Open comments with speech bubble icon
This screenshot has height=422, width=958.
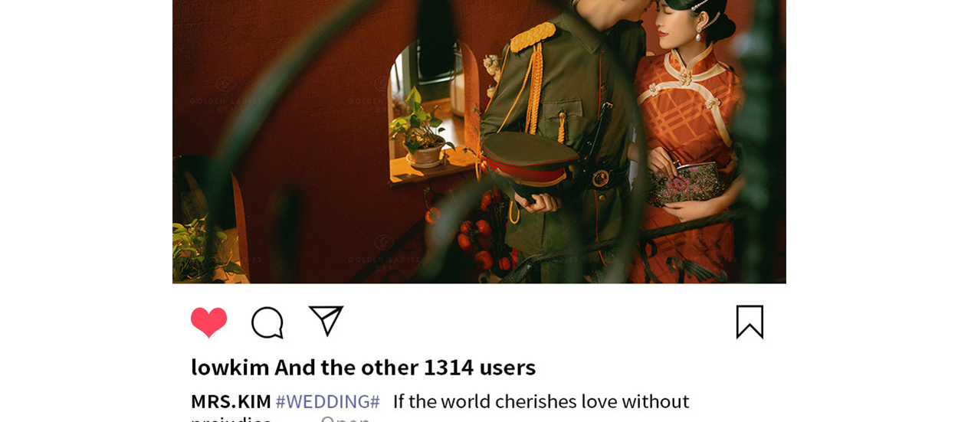[267, 322]
